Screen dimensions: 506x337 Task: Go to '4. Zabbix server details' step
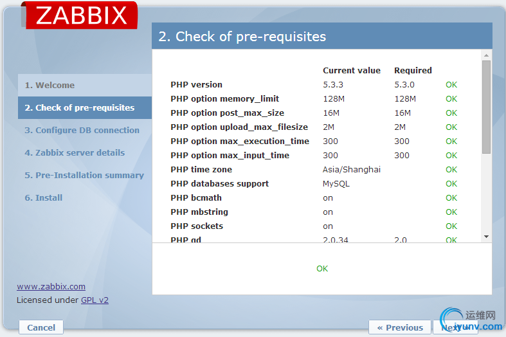point(75,152)
